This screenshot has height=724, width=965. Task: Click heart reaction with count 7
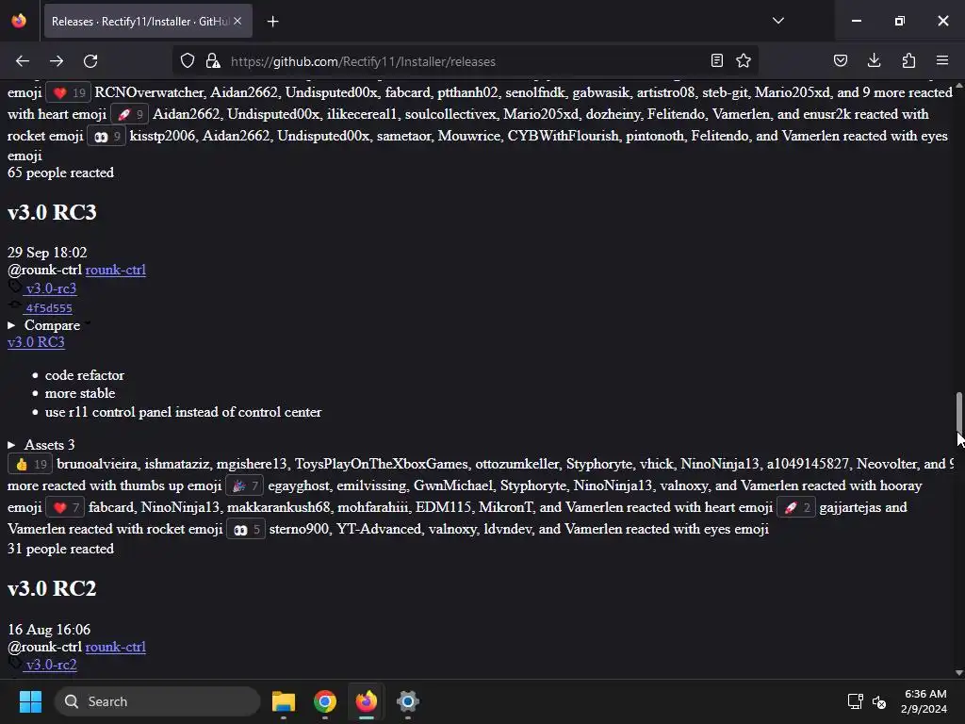[65, 508]
